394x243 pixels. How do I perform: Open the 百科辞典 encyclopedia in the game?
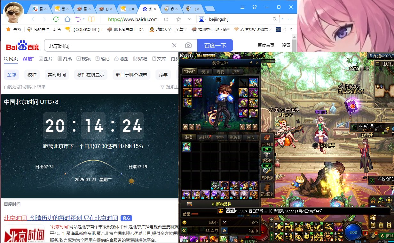click(x=268, y=140)
